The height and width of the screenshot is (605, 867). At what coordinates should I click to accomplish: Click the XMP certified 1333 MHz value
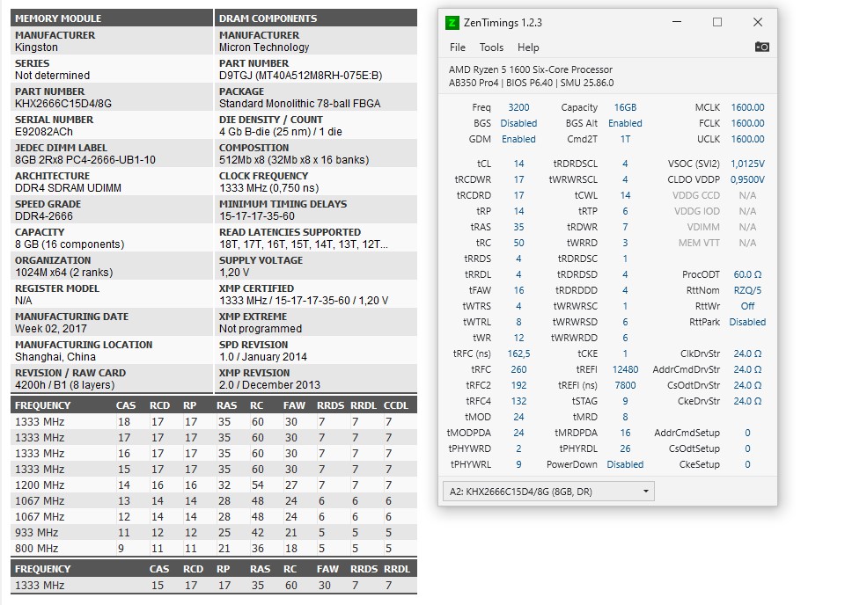pos(304,301)
